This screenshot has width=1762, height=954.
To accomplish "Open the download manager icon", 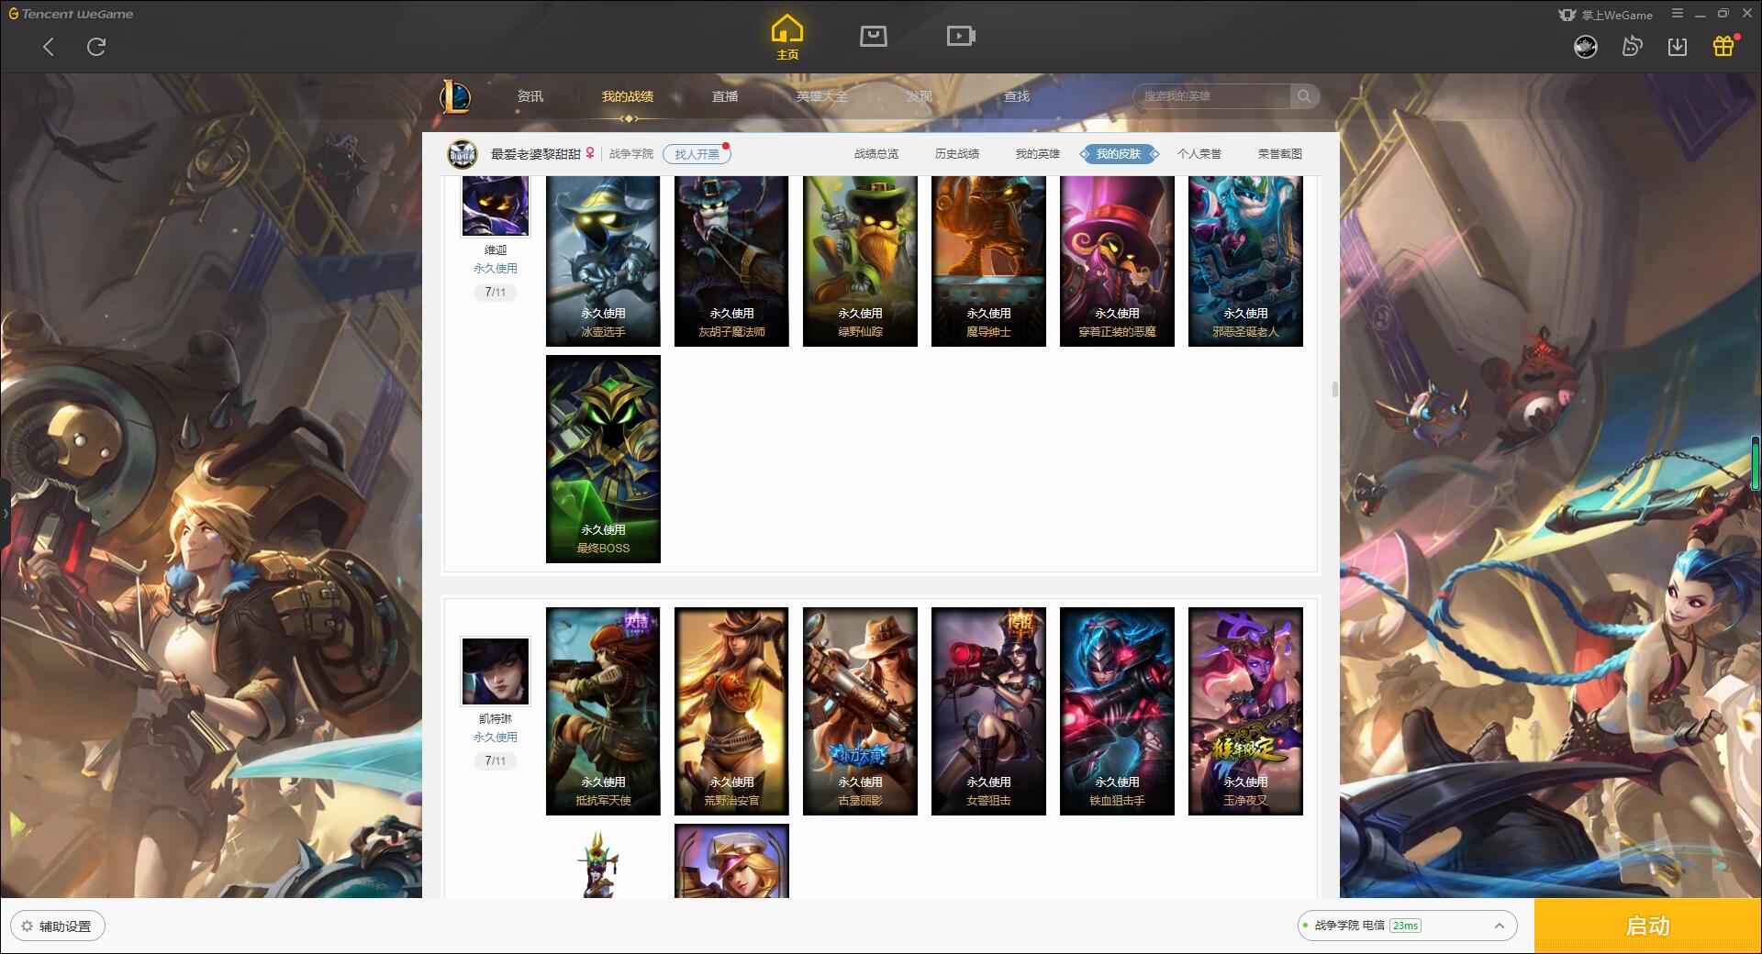I will point(1678,46).
